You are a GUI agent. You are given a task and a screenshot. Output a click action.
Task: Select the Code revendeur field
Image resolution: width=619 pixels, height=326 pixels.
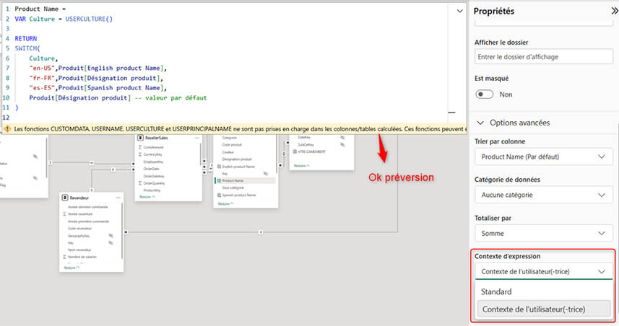(x=79, y=229)
